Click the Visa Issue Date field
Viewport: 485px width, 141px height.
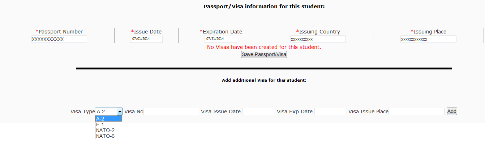(x=259, y=112)
